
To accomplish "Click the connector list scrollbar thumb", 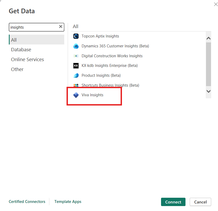I will point(208,64).
